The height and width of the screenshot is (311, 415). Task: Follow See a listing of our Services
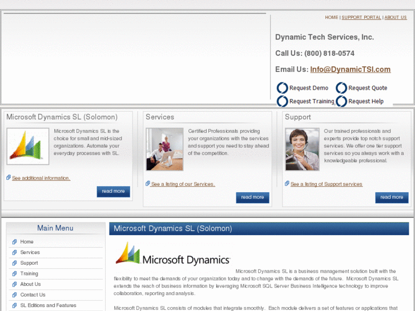pyautogui.click(x=183, y=184)
